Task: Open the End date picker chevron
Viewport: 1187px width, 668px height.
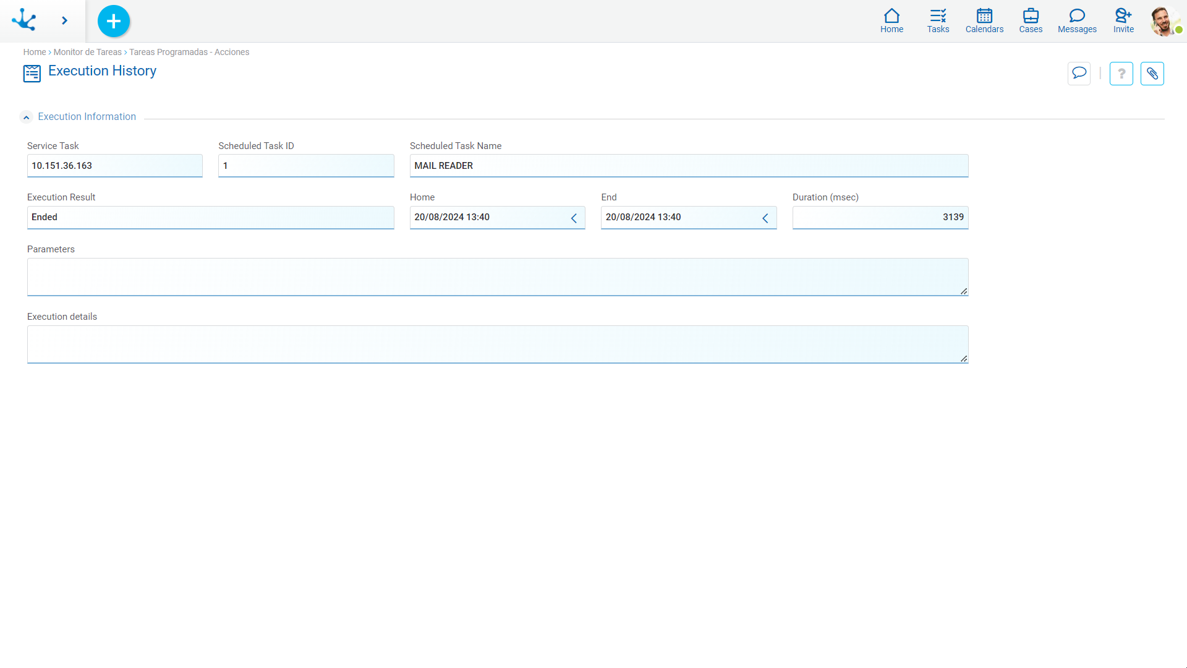Action: pos(765,218)
